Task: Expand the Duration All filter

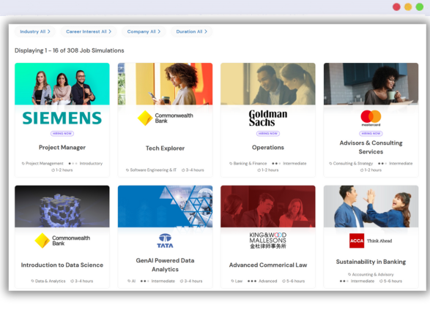Action: 191,31
